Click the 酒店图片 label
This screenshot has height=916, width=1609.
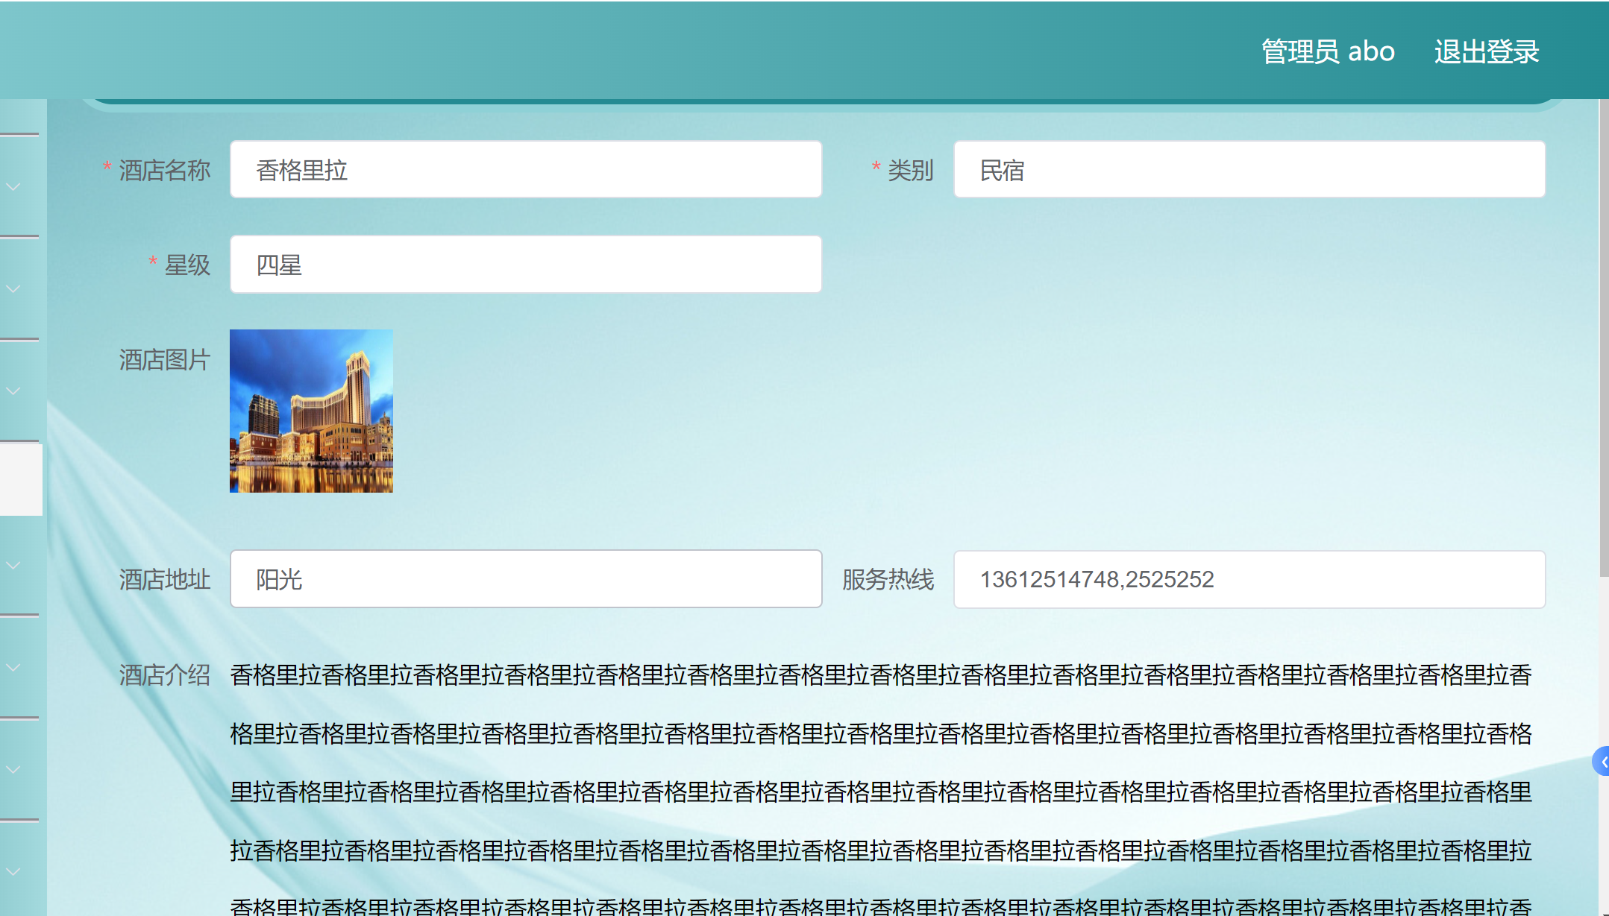point(165,360)
